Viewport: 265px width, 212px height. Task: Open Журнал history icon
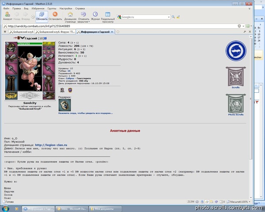click(95, 16)
